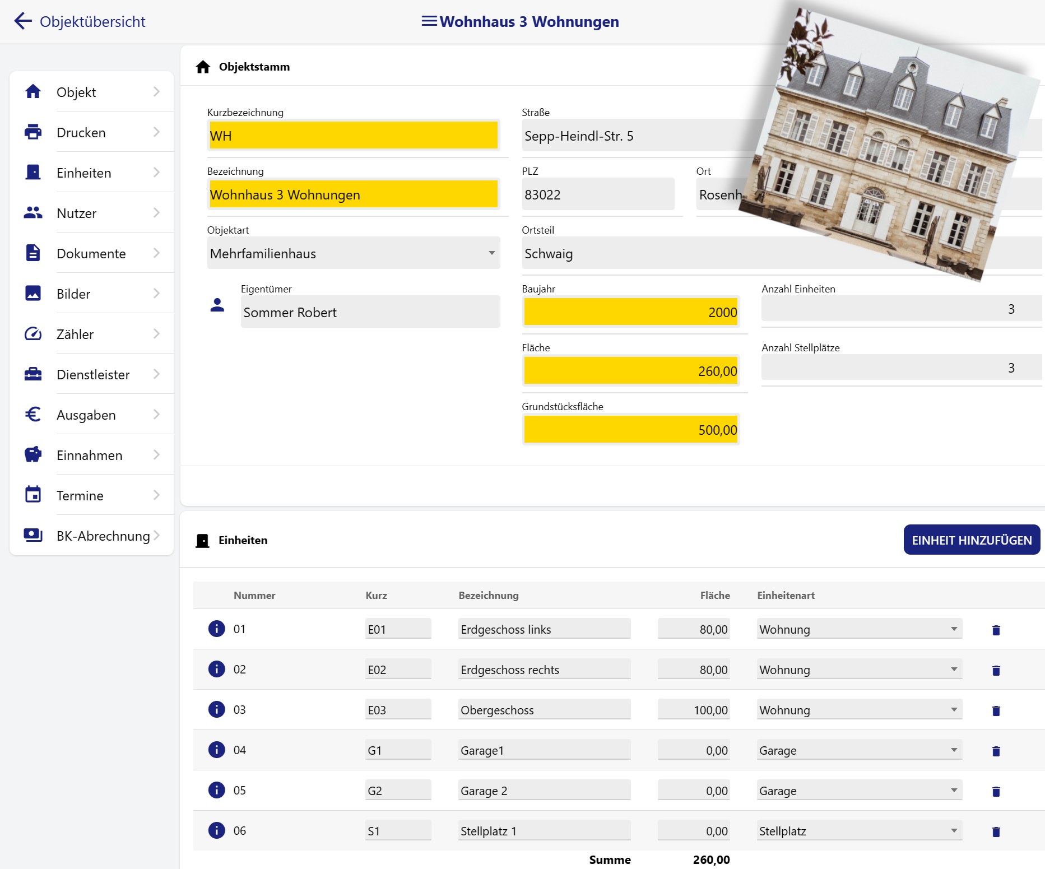This screenshot has height=869, width=1045.
Task: Click the document icon beside Dokumente
Action: tap(33, 253)
